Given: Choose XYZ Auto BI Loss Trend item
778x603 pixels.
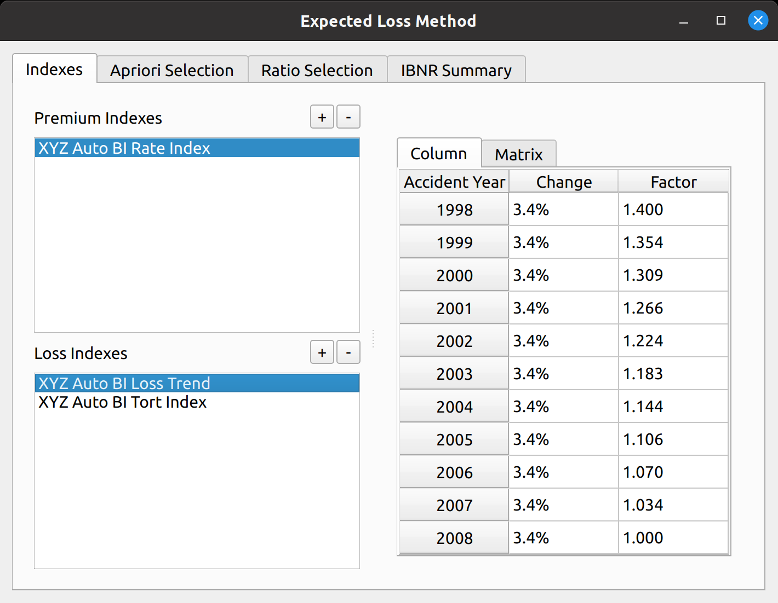Looking at the screenshot, I should pyautogui.click(x=124, y=383).
